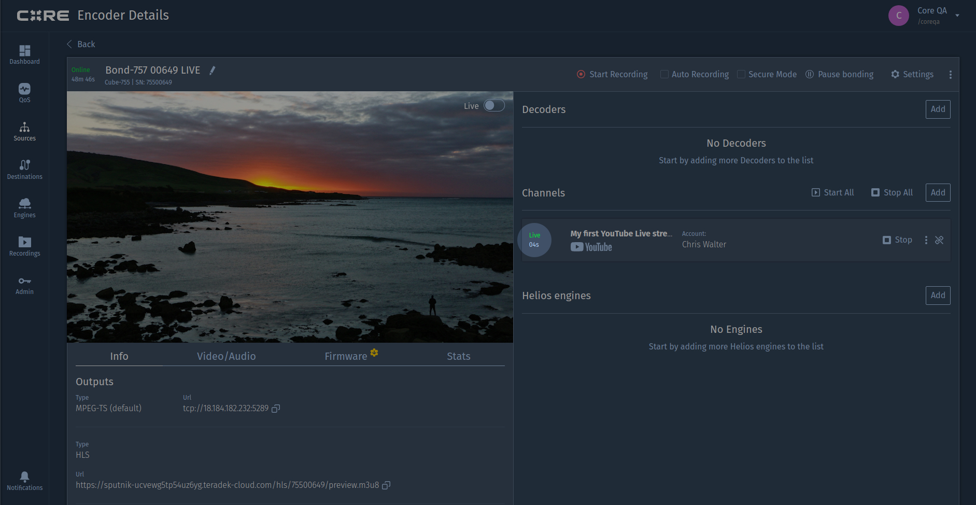Switch to the Stats tab
The height and width of the screenshot is (505, 976).
pos(458,356)
